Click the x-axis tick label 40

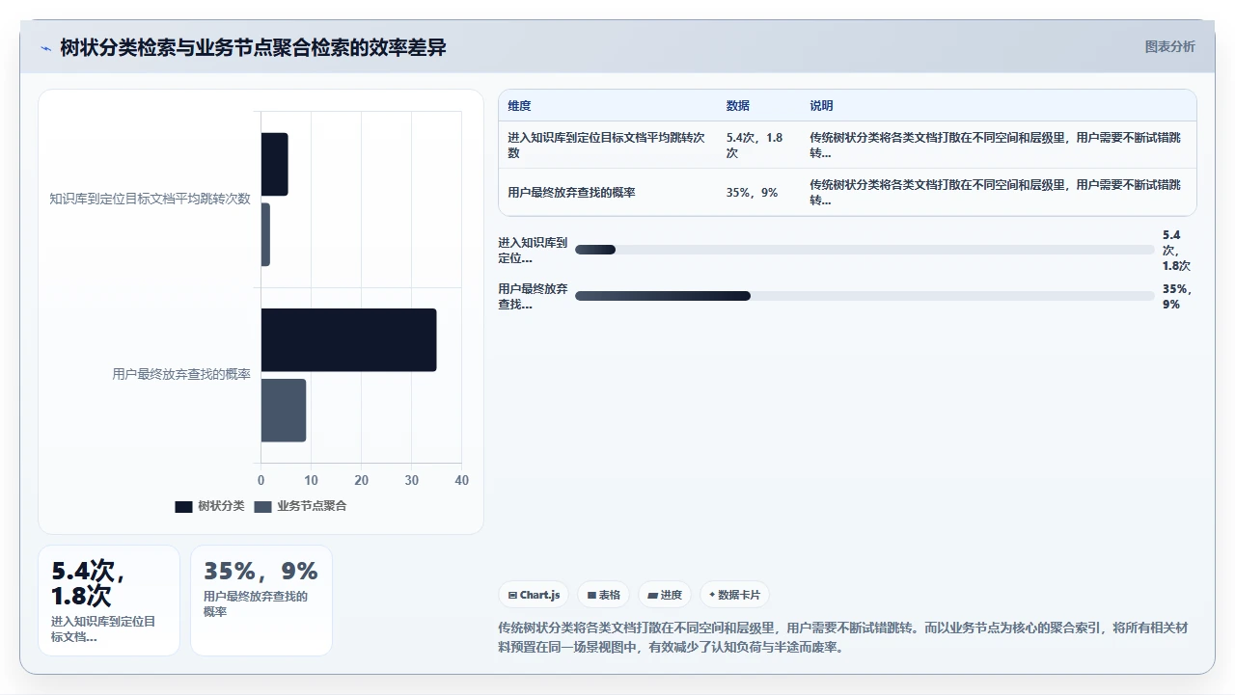[x=462, y=480]
